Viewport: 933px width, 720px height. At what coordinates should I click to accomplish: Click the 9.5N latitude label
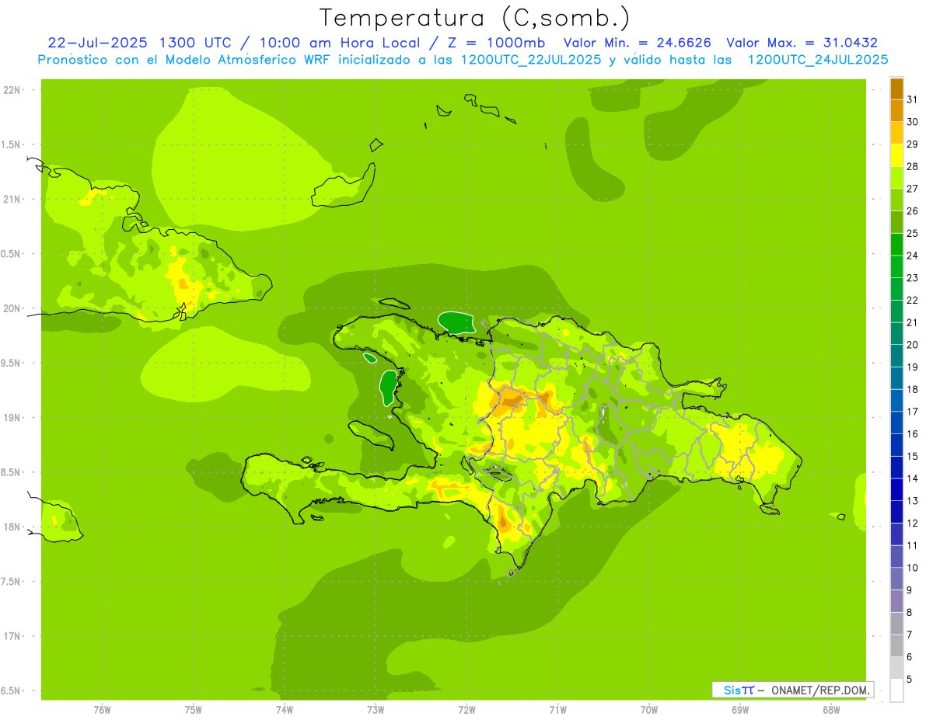pyautogui.click(x=12, y=363)
